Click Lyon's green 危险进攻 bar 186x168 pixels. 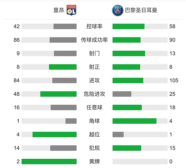(58, 94)
